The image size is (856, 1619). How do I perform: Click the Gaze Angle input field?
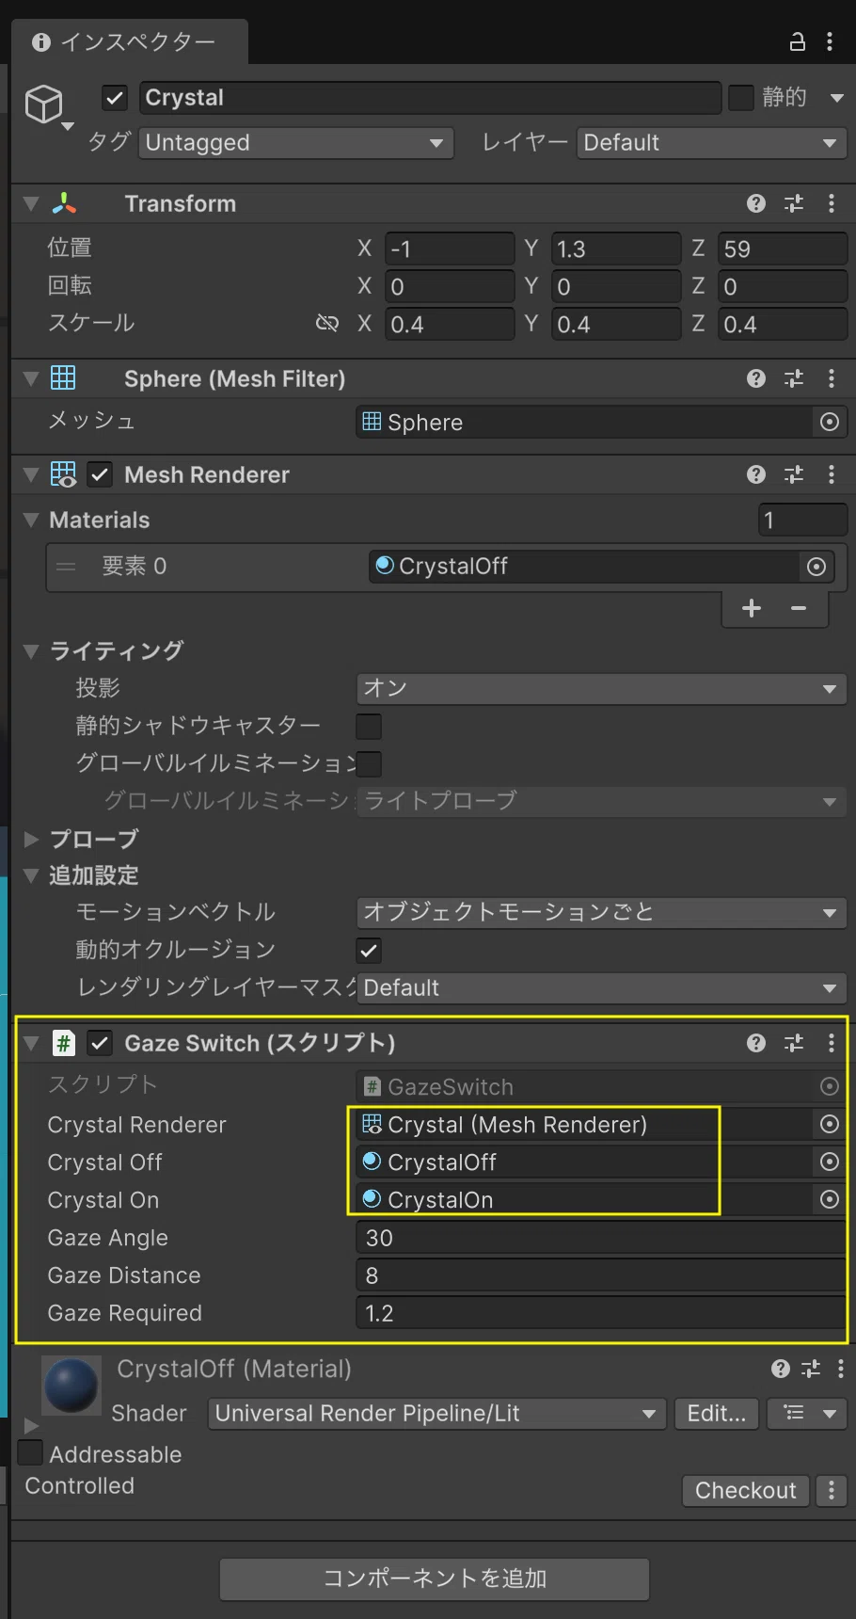pyautogui.click(x=601, y=1238)
